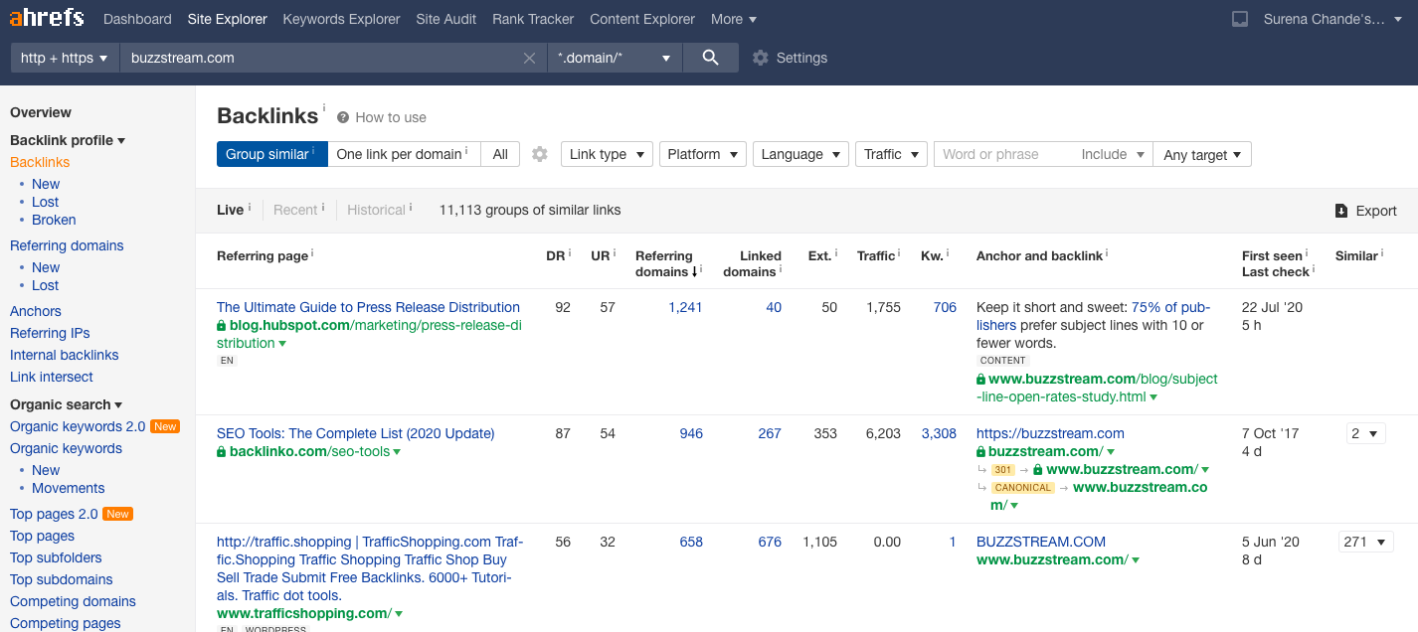Click the info icon beside Anchor and backlink header

[1107, 253]
